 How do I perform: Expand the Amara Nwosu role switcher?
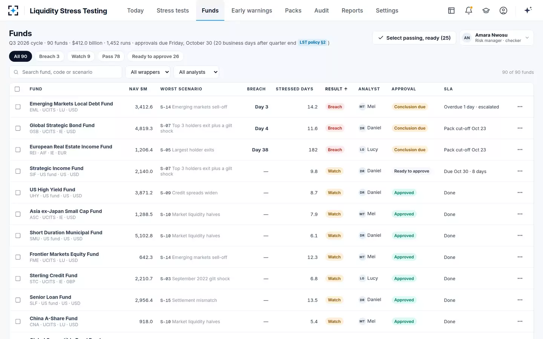point(496,38)
